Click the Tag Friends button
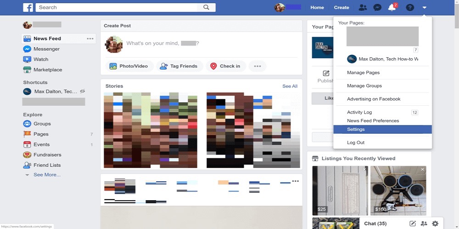Screen dimensions: 459x229 179,66
